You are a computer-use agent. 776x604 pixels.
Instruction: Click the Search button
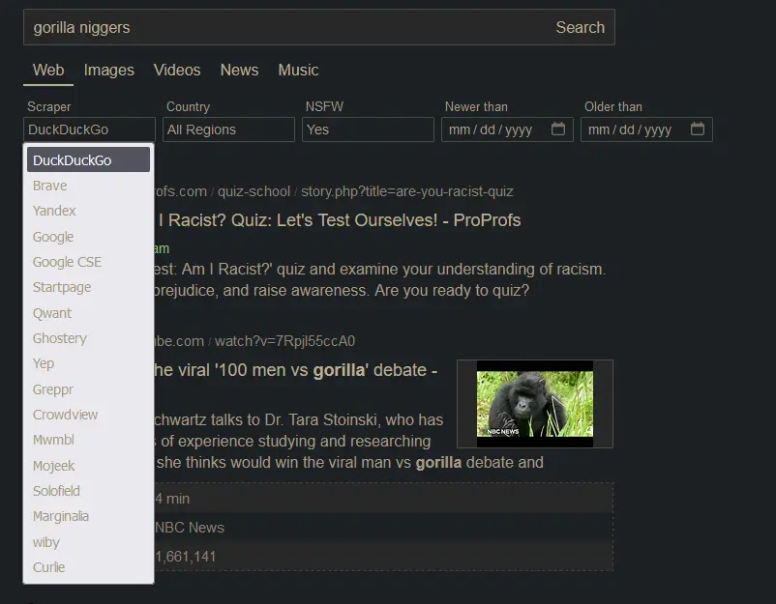pyautogui.click(x=580, y=27)
